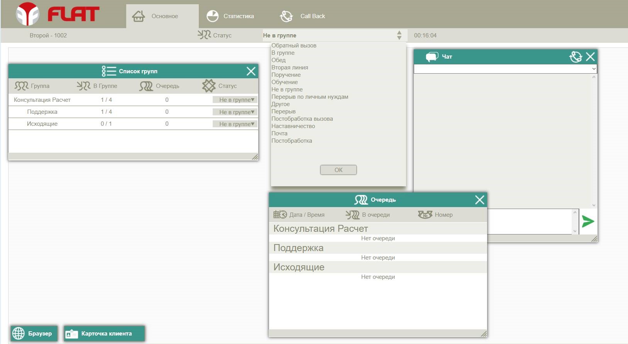Screen dimensions: 628x344
Task: Click the house icon in Основное tab
Action: click(x=139, y=16)
